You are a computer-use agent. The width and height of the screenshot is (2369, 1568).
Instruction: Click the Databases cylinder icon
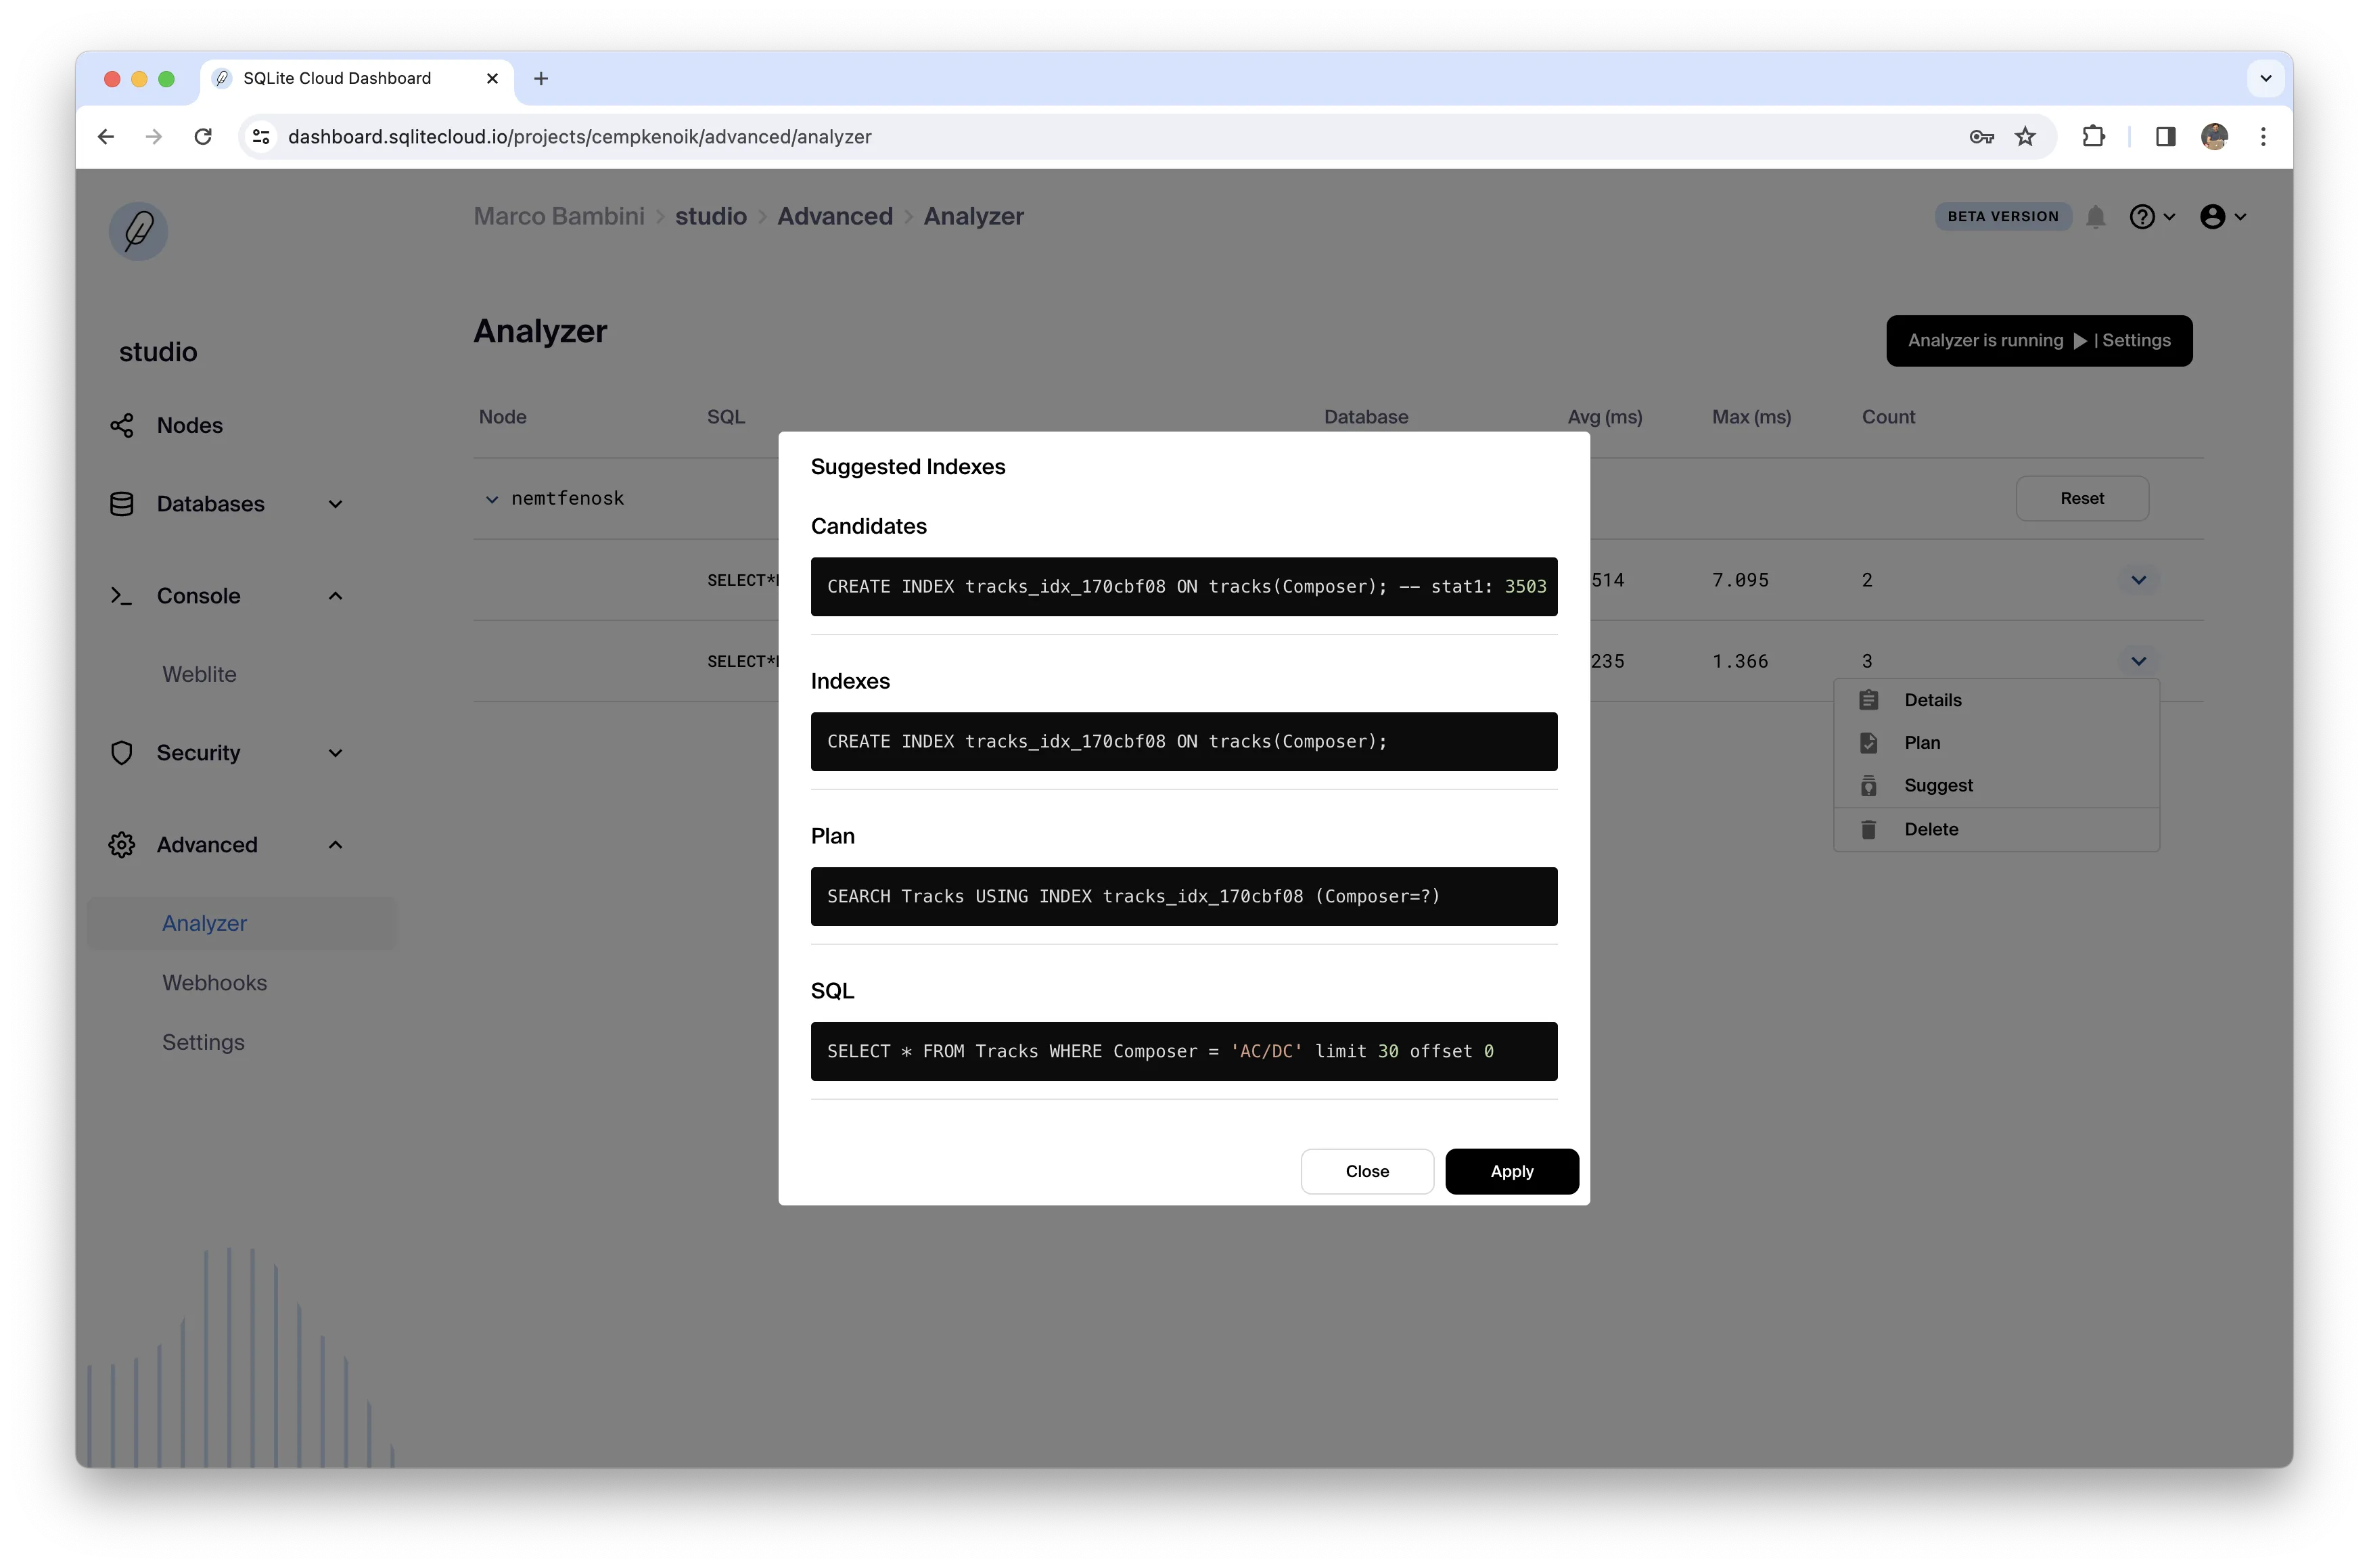coord(122,503)
